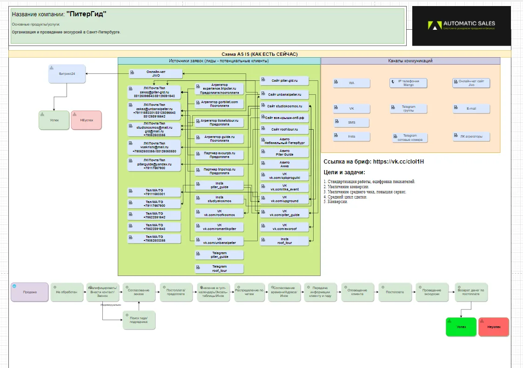Click icon on bright green Успех result block
This screenshot has height=368, width=523.
click(x=449, y=321)
